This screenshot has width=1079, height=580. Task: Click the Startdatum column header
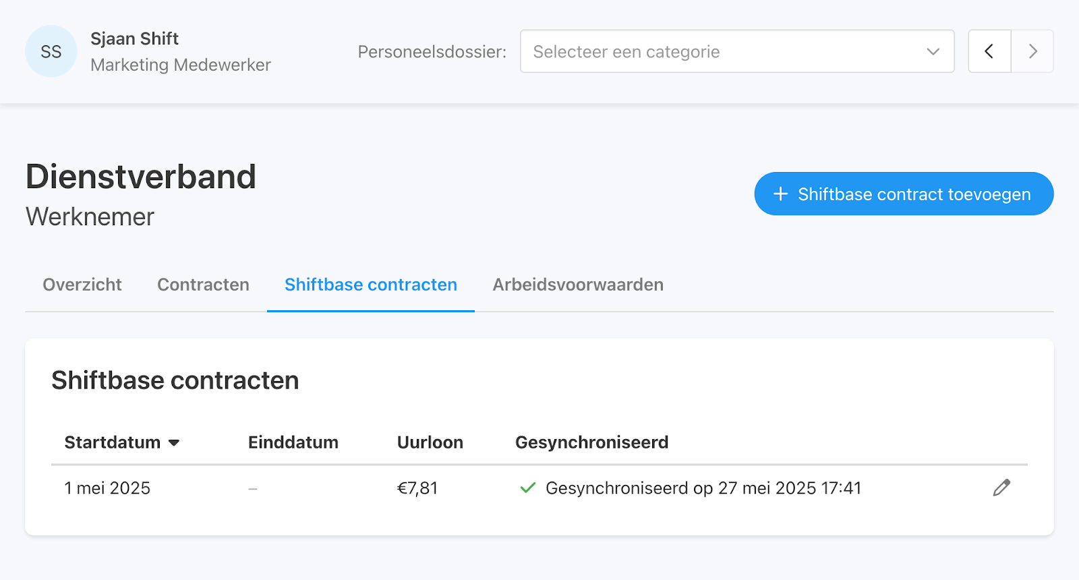point(113,442)
